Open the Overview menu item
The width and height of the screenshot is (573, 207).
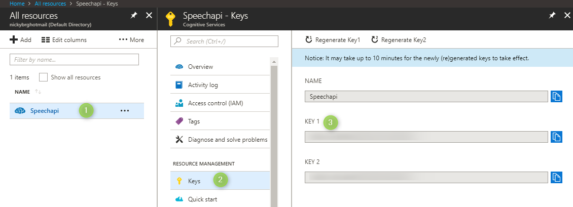pyautogui.click(x=200, y=67)
